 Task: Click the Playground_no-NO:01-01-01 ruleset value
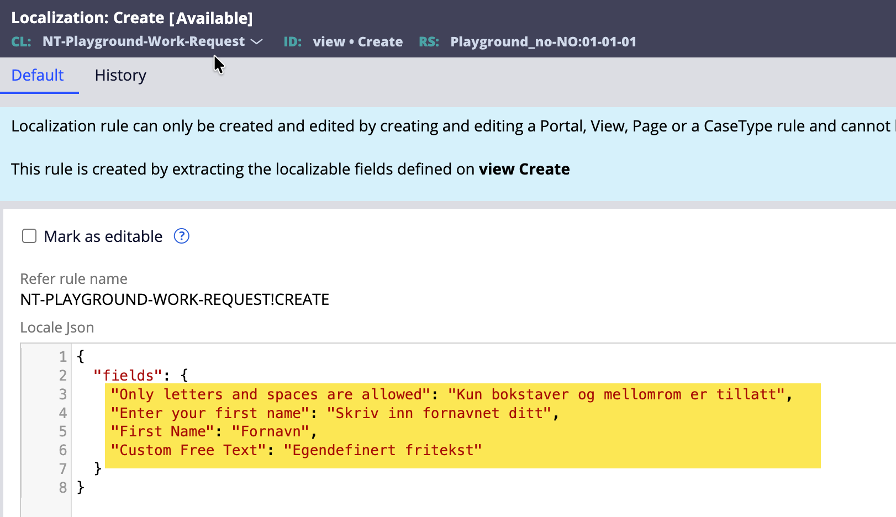pyautogui.click(x=543, y=42)
